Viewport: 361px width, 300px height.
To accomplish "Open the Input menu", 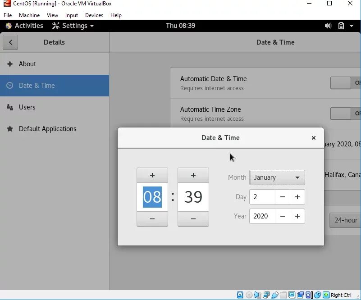I will coord(71,15).
